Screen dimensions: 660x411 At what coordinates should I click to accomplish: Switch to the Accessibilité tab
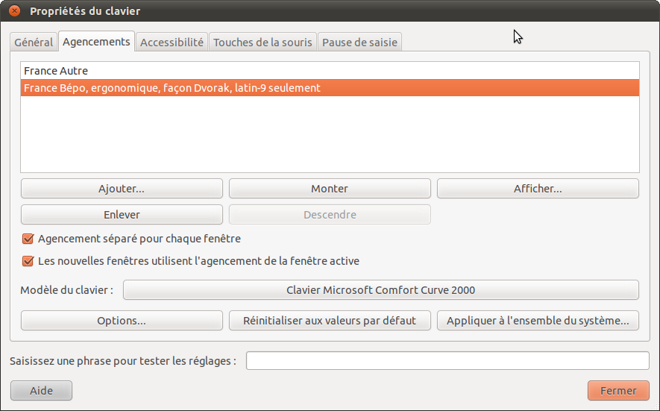click(172, 43)
